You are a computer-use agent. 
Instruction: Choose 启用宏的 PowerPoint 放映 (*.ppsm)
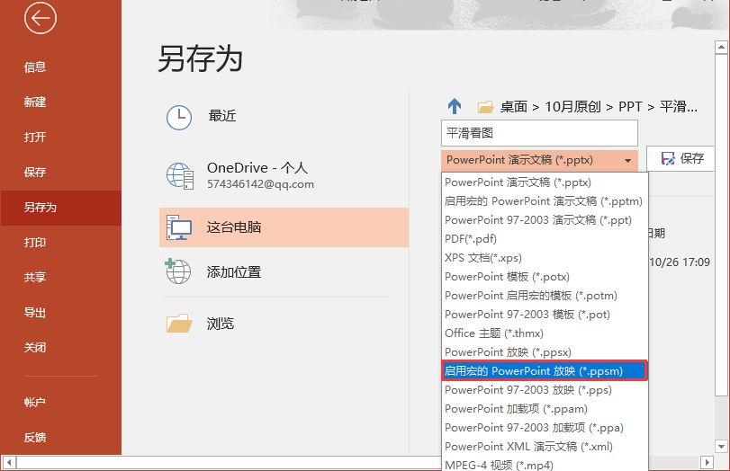(x=545, y=371)
